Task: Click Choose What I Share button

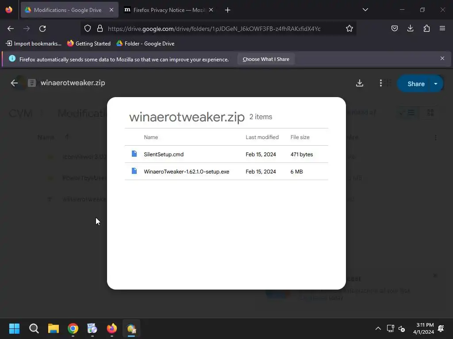Action: click(x=266, y=59)
